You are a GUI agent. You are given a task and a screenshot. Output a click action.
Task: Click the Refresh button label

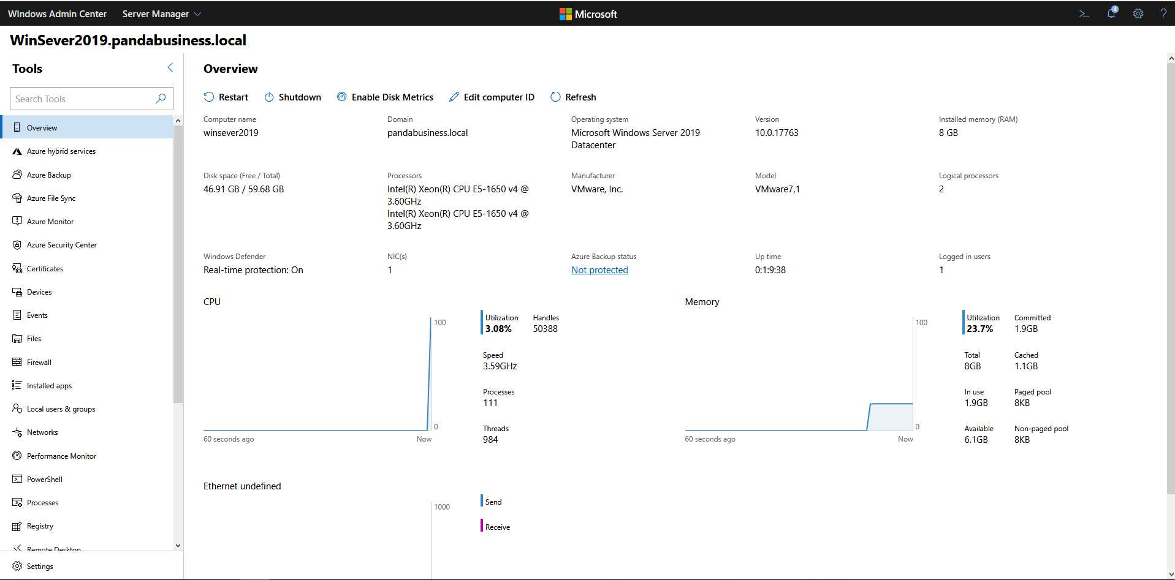click(580, 97)
